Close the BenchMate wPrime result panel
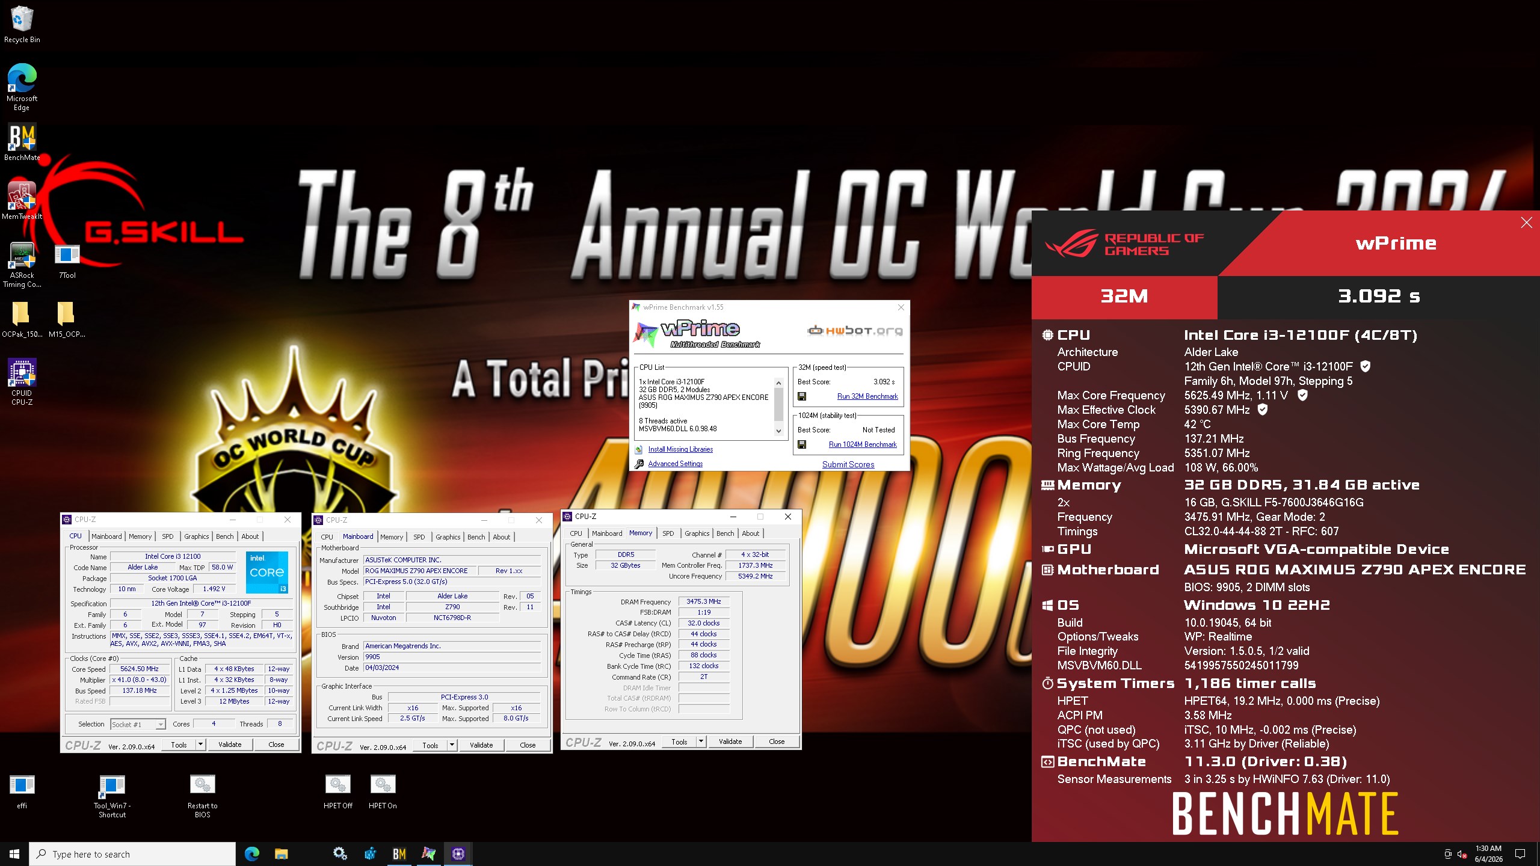Image resolution: width=1540 pixels, height=866 pixels. coord(1526,223)
